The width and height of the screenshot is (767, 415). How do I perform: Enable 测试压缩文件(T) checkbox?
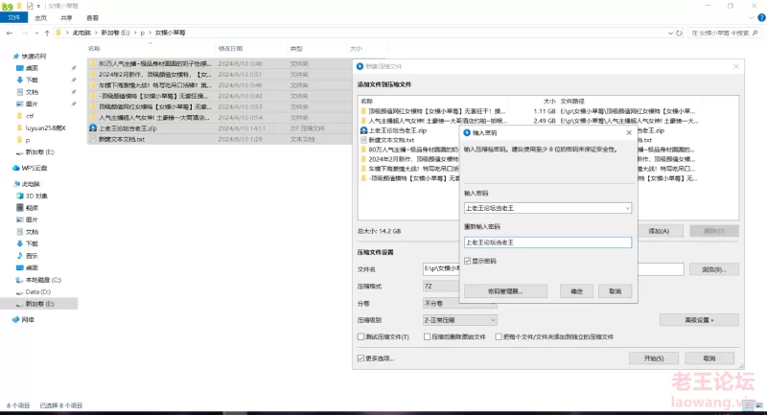point(352,337)
